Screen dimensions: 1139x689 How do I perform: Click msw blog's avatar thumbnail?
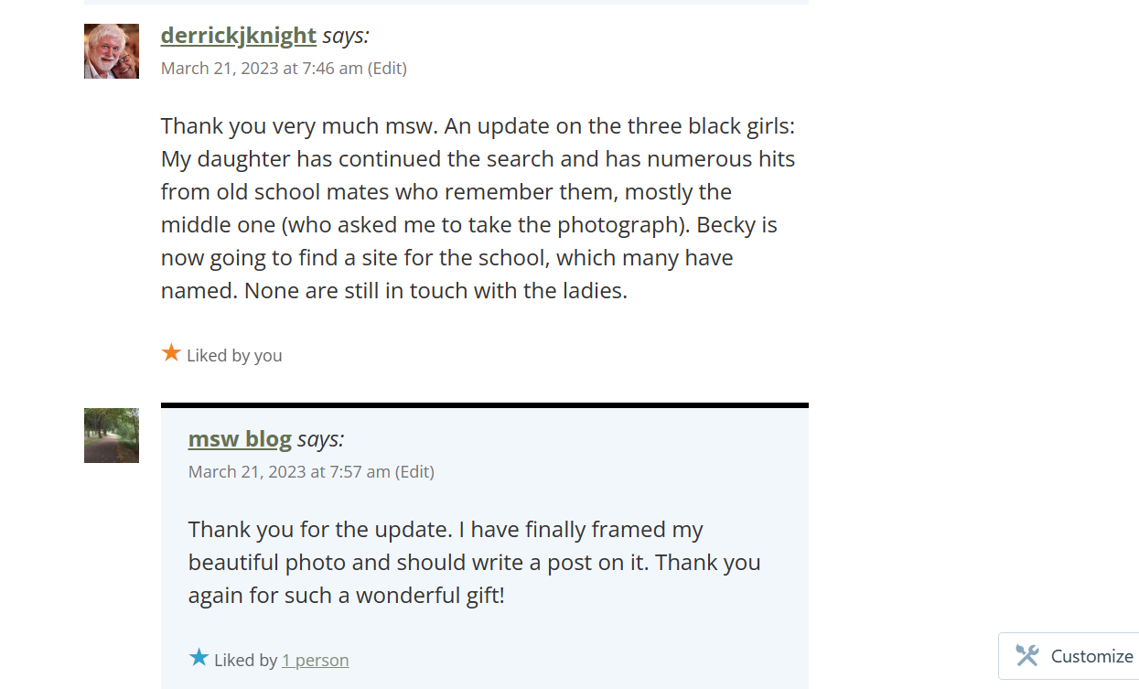point(112,436)
